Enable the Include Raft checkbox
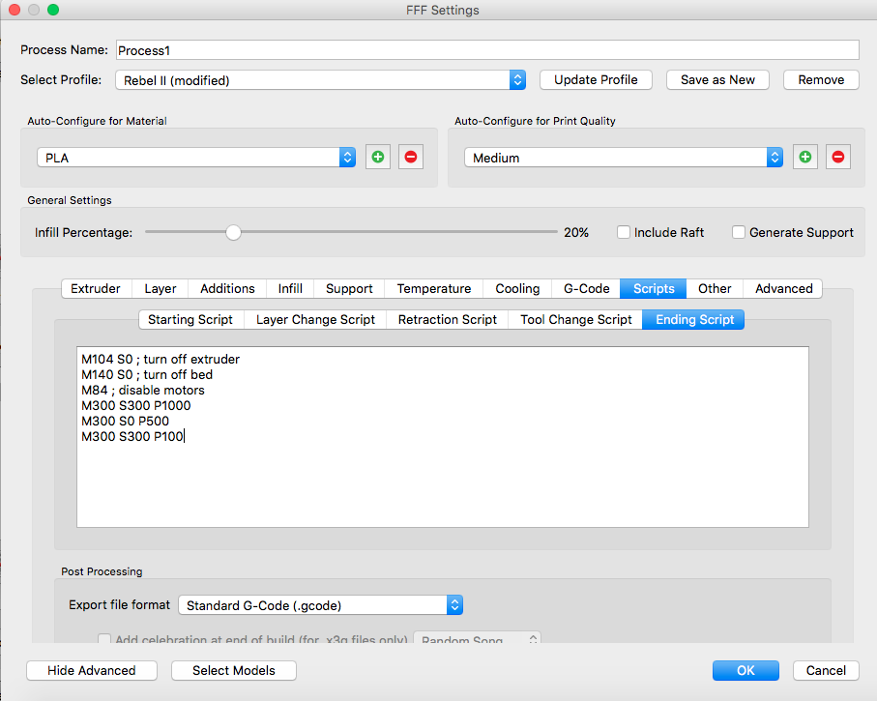This screenshot has height=701, width=877. (x=624, y=232)
